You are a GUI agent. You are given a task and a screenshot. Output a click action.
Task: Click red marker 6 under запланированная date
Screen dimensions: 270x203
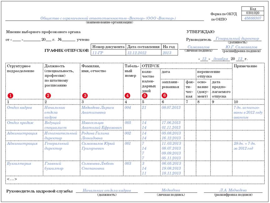tap(165, 95)
